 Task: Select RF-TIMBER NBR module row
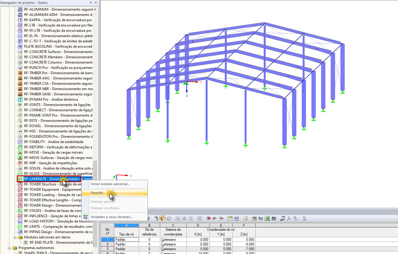[58, 89]
